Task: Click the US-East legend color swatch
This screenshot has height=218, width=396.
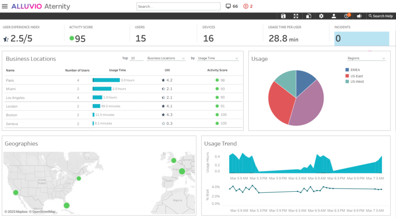Action: point(347,76)
